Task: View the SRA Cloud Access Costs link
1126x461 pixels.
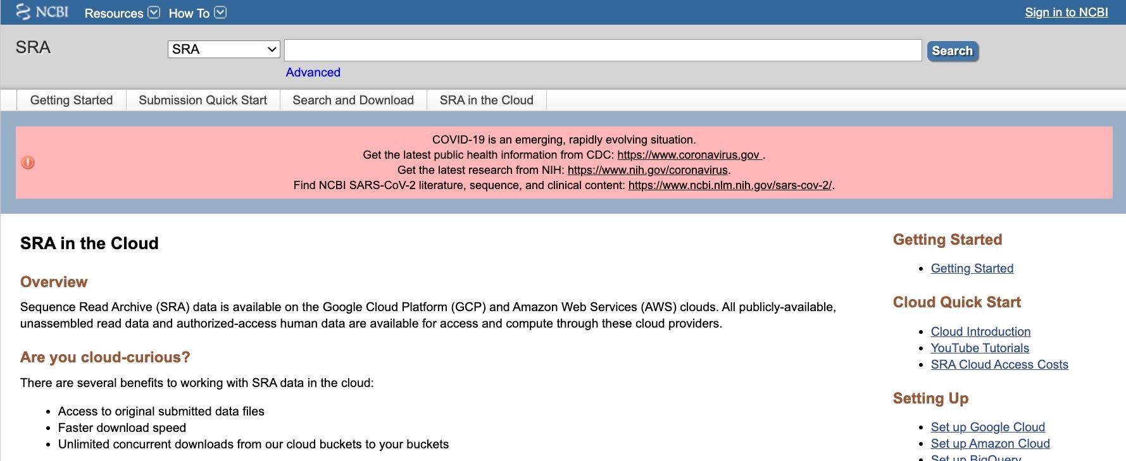Action: 999,364
